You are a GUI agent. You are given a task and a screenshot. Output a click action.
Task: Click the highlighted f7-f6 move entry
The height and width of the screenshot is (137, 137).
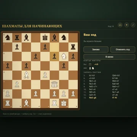coord(115,98)
